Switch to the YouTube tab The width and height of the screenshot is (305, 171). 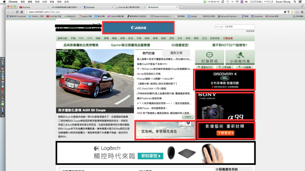tap(34, 7)
